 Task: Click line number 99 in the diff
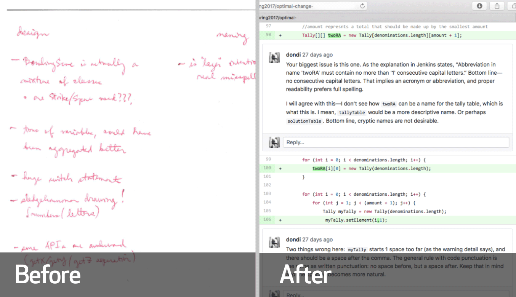tap(268, 160)
